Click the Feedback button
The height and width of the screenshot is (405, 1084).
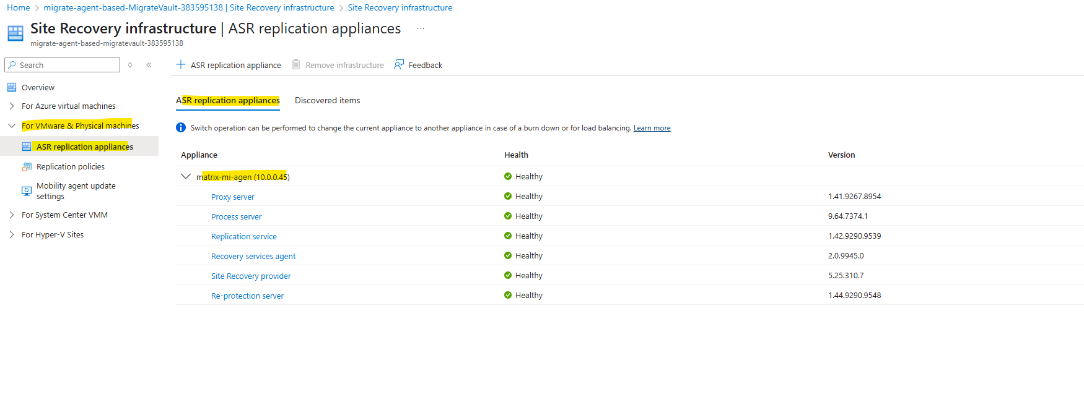[x=419, y=65]
